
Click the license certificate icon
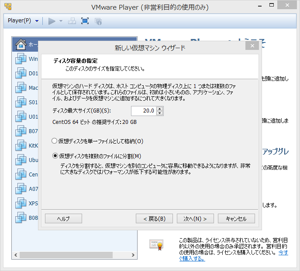156,245
